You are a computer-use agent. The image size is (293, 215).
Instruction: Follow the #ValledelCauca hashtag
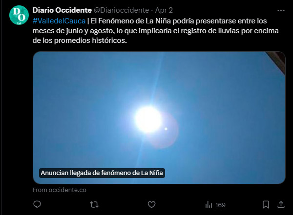(59, 21)
